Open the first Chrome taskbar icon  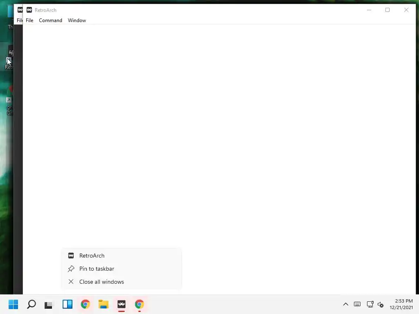click(85, 304)
